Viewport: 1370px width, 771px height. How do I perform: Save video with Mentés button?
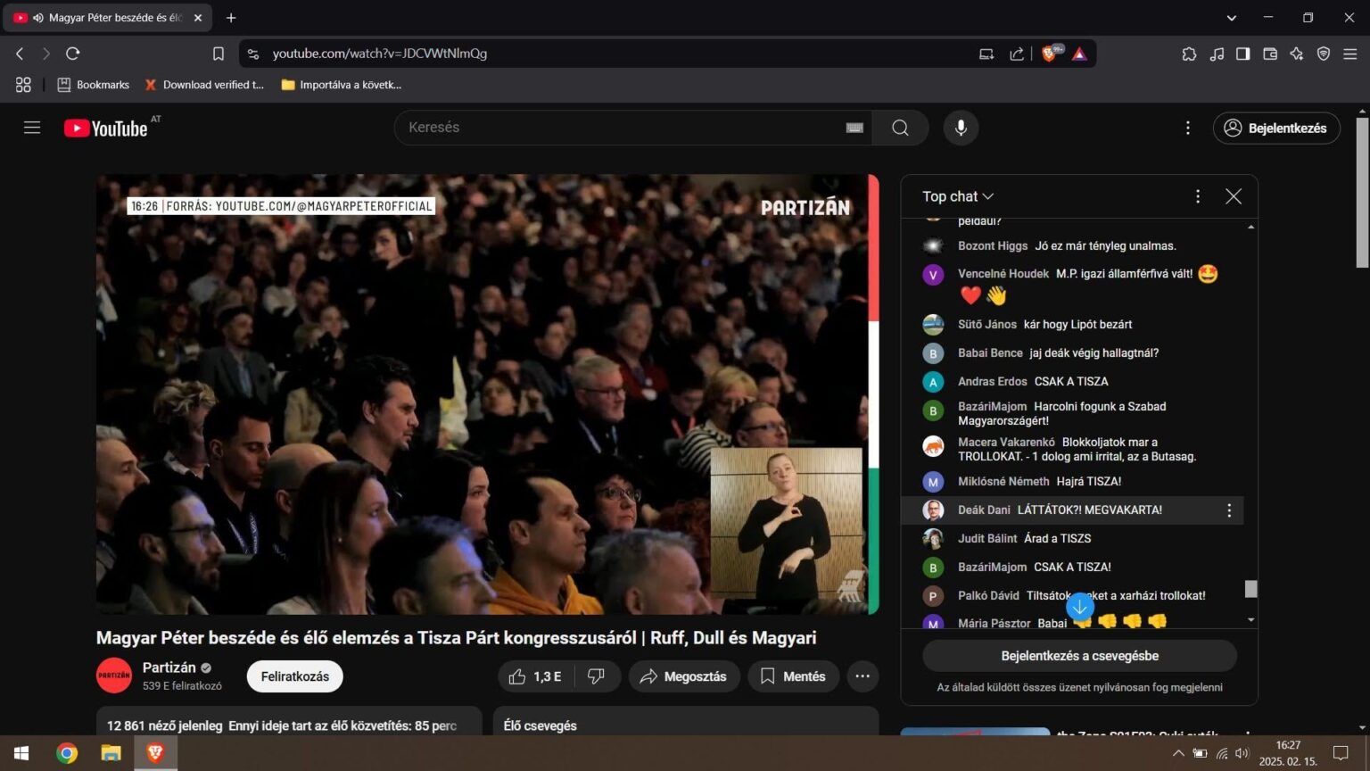pyautogui.click(x=793, y=676)
